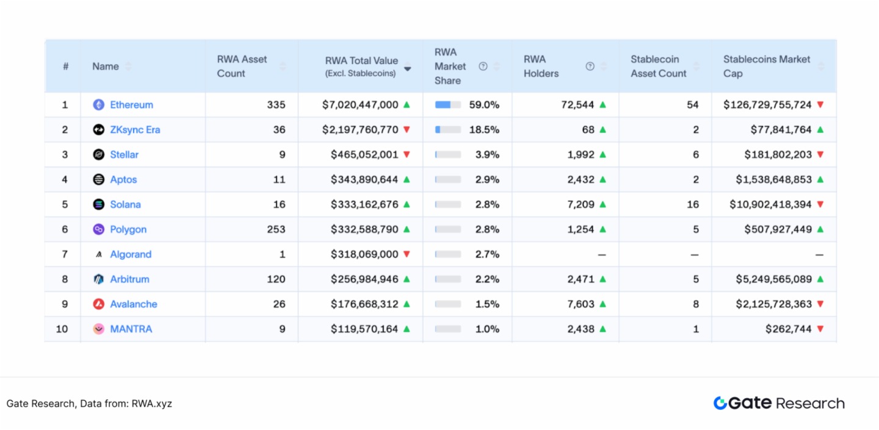Click the MANTRA logo icon

pyautogui.click(x=98, y=329)
